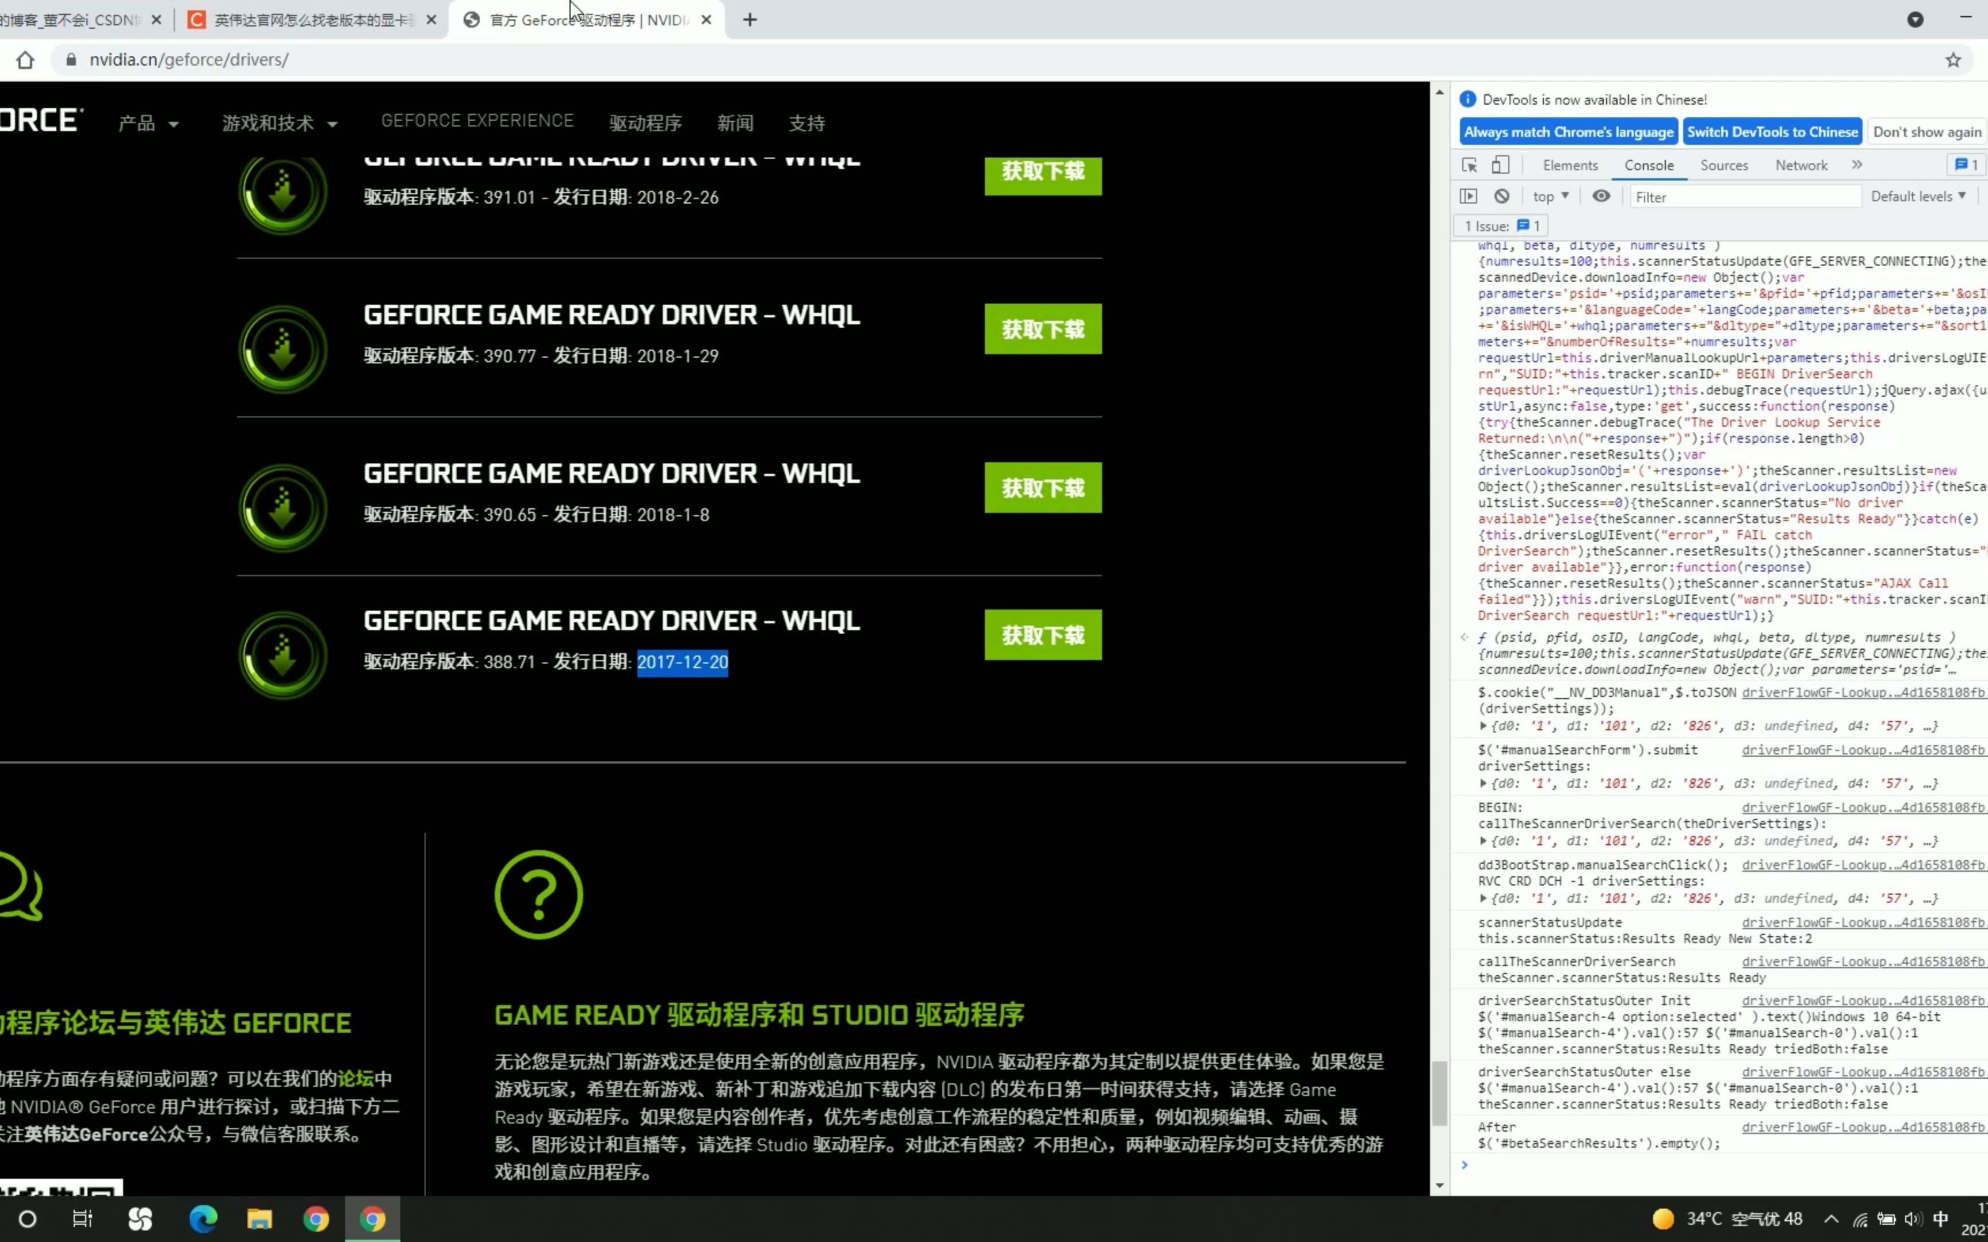Switch to the Elements tab
The image size is (1988, 1242).
click(x=1570, y=165)
